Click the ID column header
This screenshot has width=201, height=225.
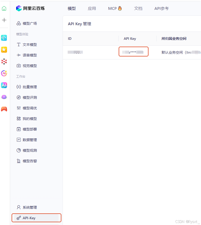70,39
